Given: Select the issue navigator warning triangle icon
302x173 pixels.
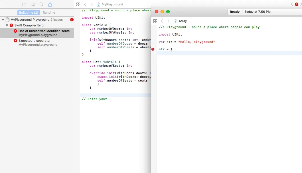Looking at the screenshot, I should (x=50, y=4).
